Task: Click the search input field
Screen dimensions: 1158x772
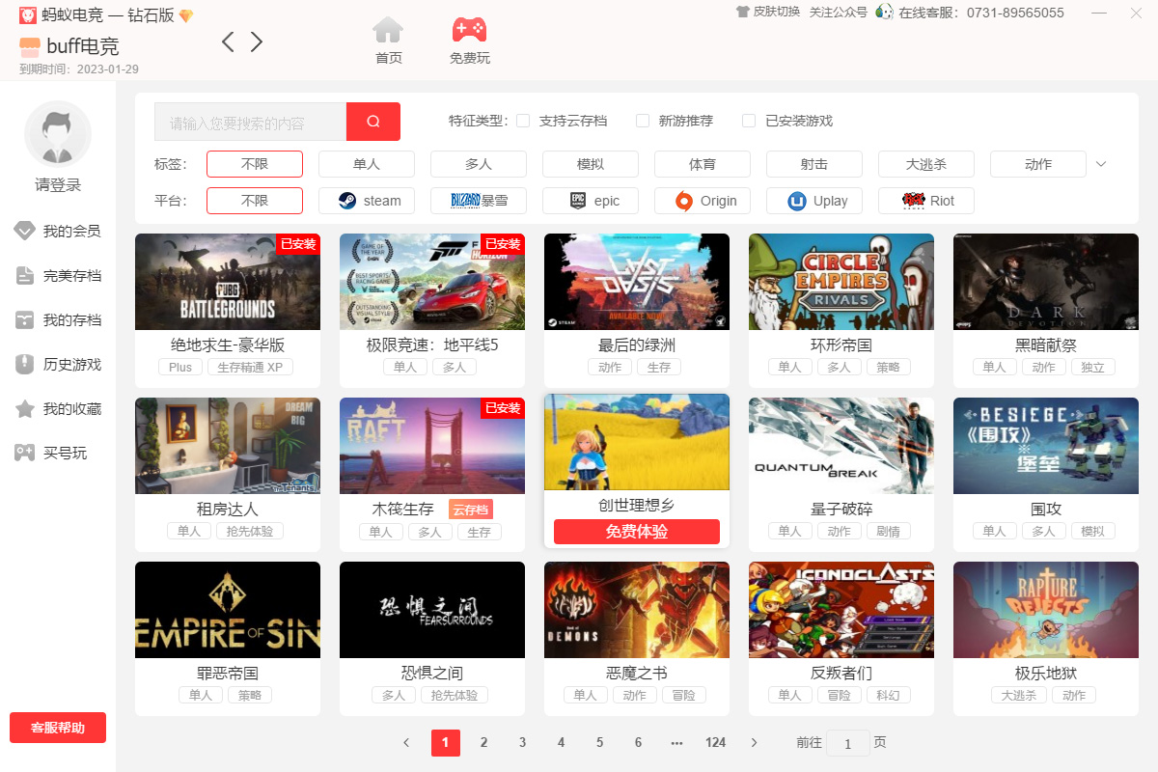Action: (x=250, y=122)
